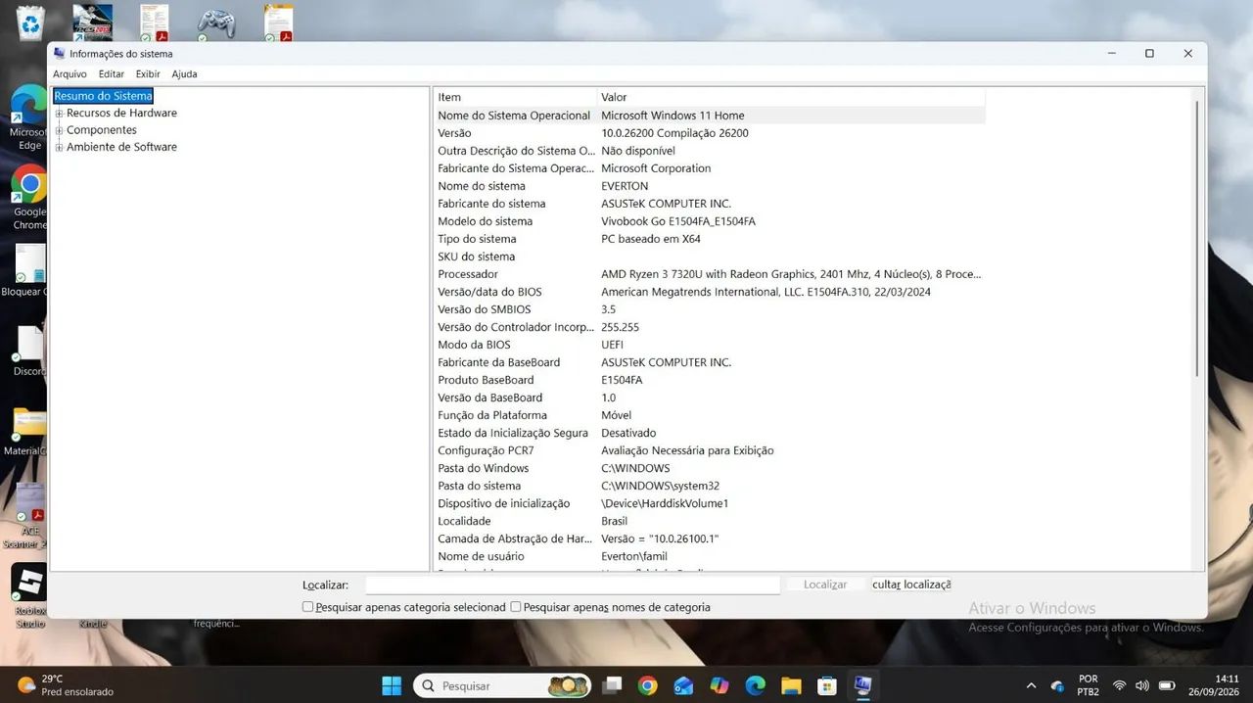The image size is (1253, 703).
Task: Select the Roblox Studio desktop icon
Action: (29, 595)
